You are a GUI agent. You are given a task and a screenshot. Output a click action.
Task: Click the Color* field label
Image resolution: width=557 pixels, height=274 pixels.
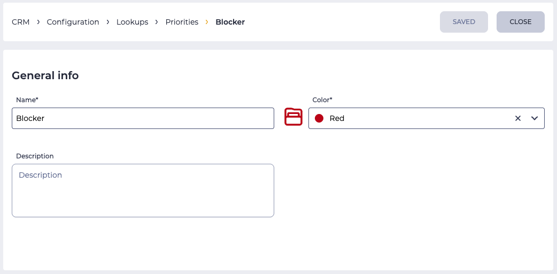coord(322,100)
